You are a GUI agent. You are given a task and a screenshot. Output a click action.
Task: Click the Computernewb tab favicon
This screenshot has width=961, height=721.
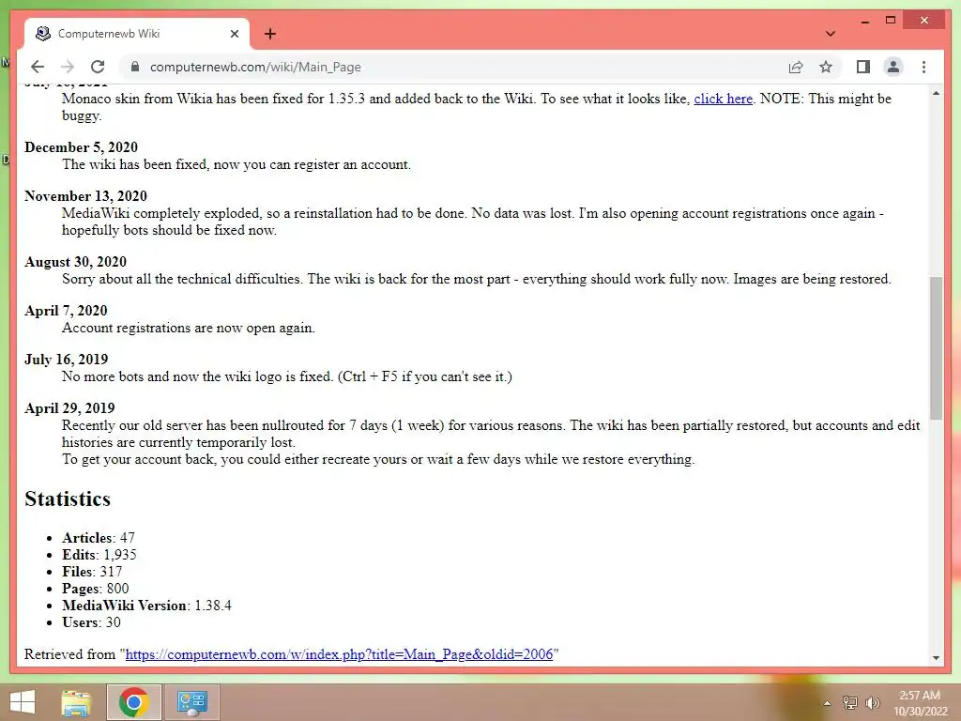coord(43,34)
